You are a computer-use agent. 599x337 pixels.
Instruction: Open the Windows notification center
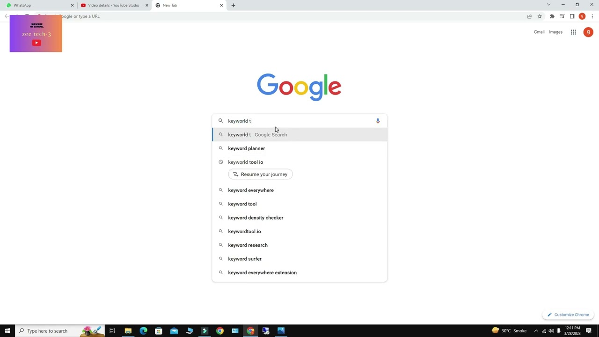(589, 331)
